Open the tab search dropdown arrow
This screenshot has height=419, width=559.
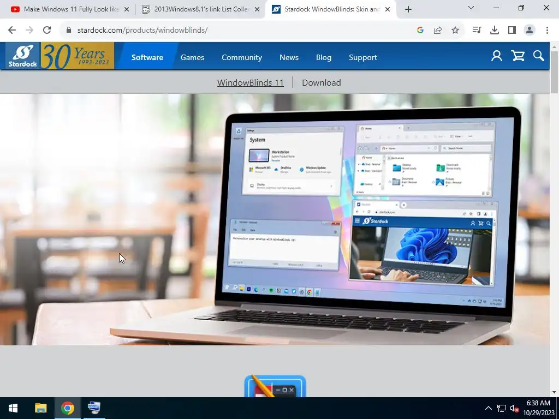(x=471, y=8)
